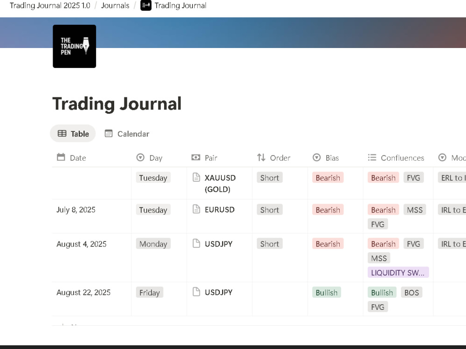Click the Friday day tag
Image resolution: width=466 pixels, height=349 pixels.
click(150, 293)
